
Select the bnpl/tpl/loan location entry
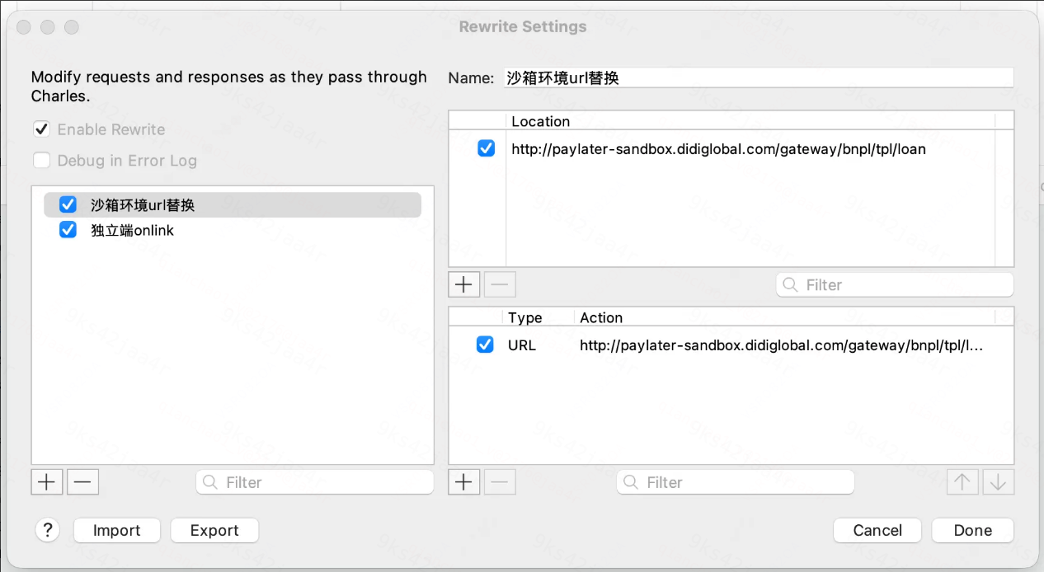pyautogui.click(x=718, y=149)
